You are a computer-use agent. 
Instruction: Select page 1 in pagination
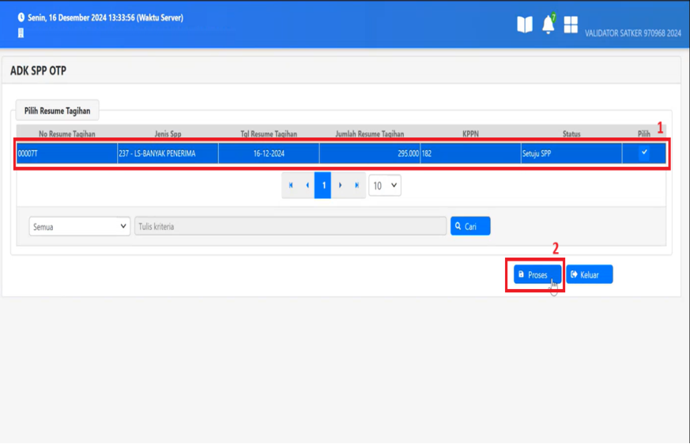[323, 186]
